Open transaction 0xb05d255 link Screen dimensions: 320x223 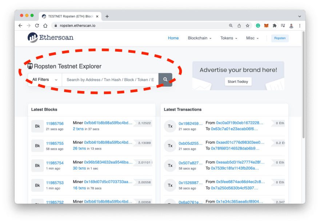pos(191,143)
